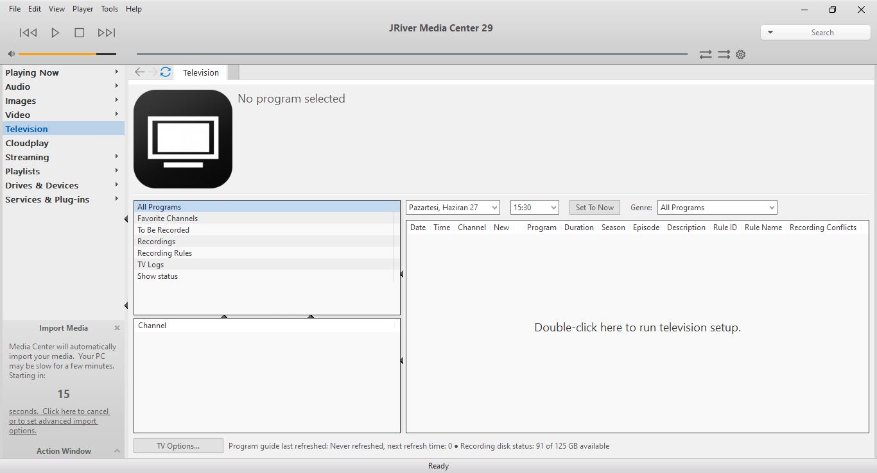Screen dimensions: 877x473
Task: Refresh the view with the blue icon
Action: 166,72
